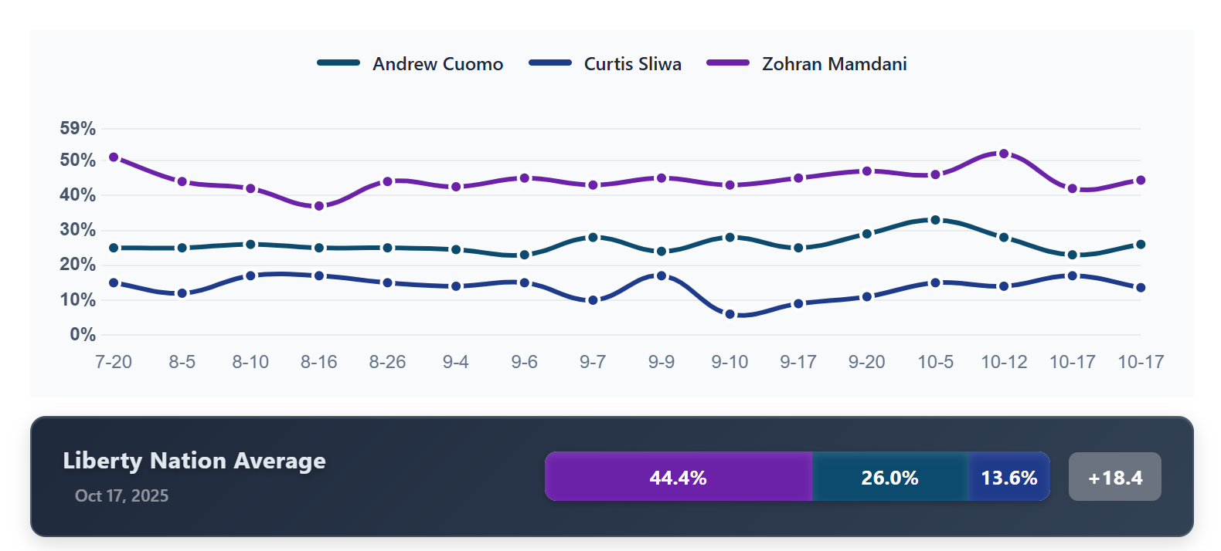Image resolution: width=1221 pixels, height=551 pixels.
Task: Click the blue 13.6% average bar segment
Action: tap(1008, 478)
